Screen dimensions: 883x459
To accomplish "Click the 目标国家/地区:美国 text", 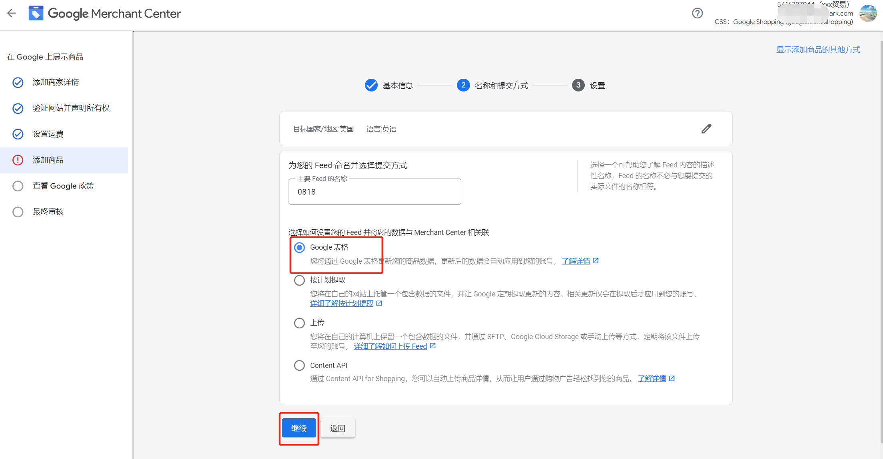I will (323, 129).
